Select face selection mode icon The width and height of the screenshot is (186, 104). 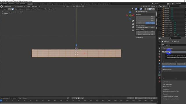pos(12,9)
